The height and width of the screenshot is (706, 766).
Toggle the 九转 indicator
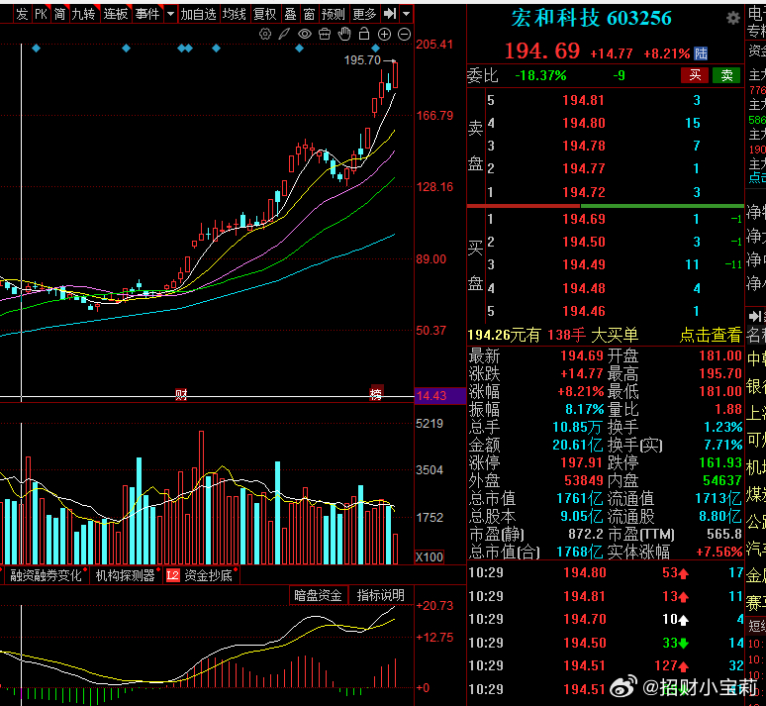[83, 14]
